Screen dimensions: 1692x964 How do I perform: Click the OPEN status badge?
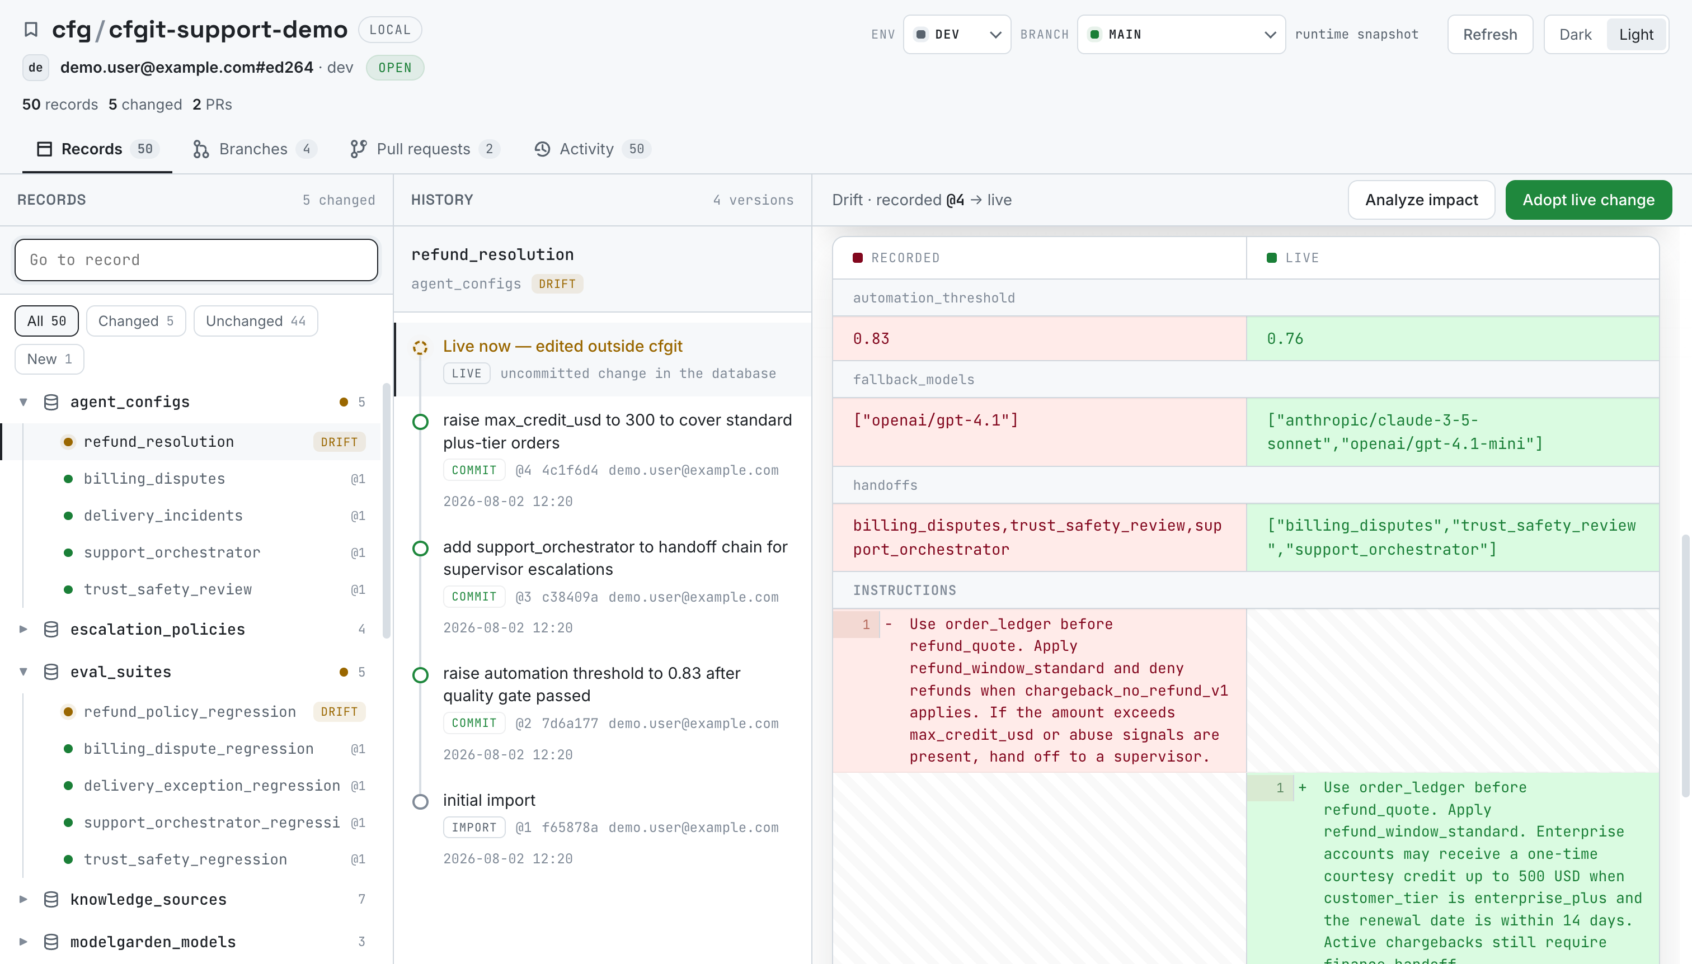(x=395, y=68)
